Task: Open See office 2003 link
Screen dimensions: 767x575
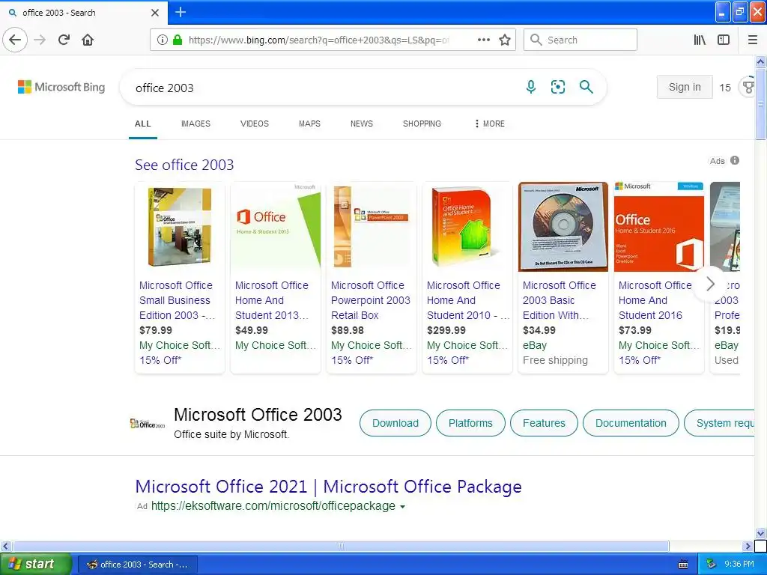Action: coord(184,165)
